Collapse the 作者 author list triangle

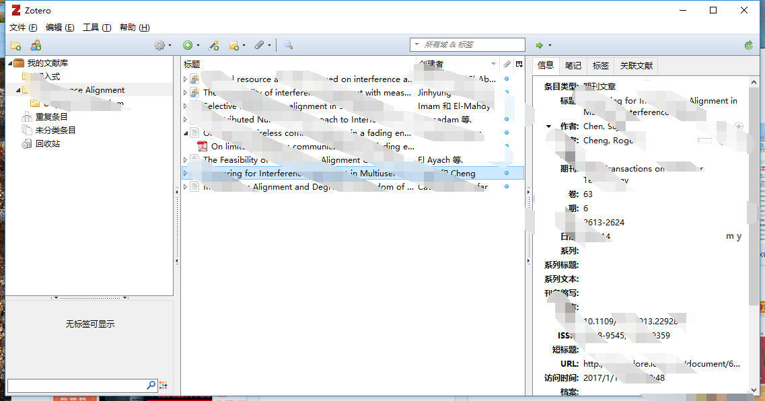click(549, 126)
